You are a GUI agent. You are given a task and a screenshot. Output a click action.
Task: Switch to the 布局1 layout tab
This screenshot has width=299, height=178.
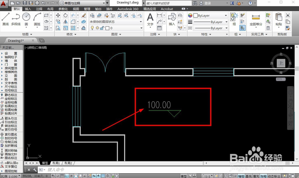click(56, 163)
